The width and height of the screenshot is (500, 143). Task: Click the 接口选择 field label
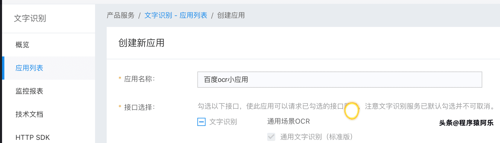tap(140, 107)
